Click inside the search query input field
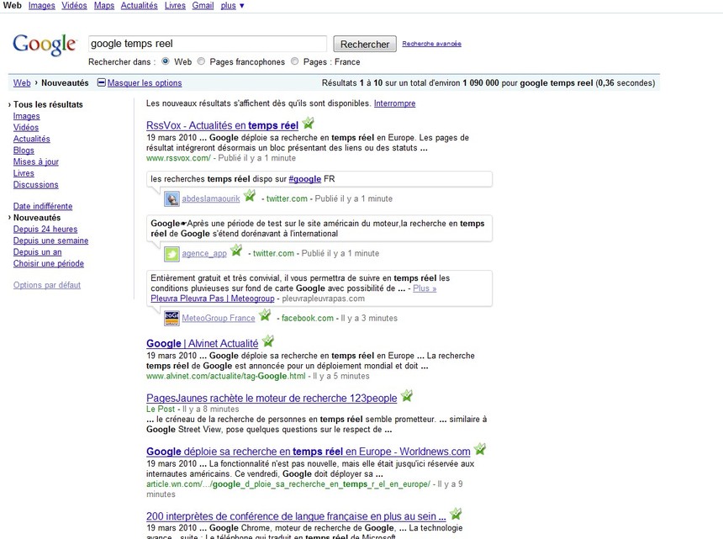The height and width of the screenshot is (539, 723). click(206, 43)
